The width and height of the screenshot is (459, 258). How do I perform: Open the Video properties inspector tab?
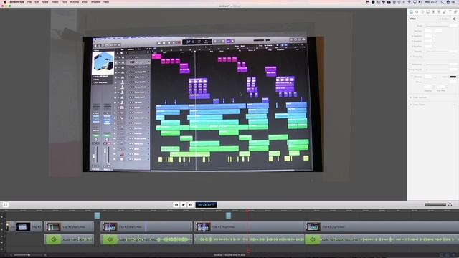[x=411, y=12]
